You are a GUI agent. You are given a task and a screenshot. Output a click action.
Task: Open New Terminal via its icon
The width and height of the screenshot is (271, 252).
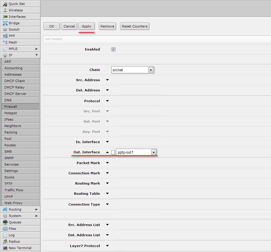pyautogui.click(x=5, y=248)
